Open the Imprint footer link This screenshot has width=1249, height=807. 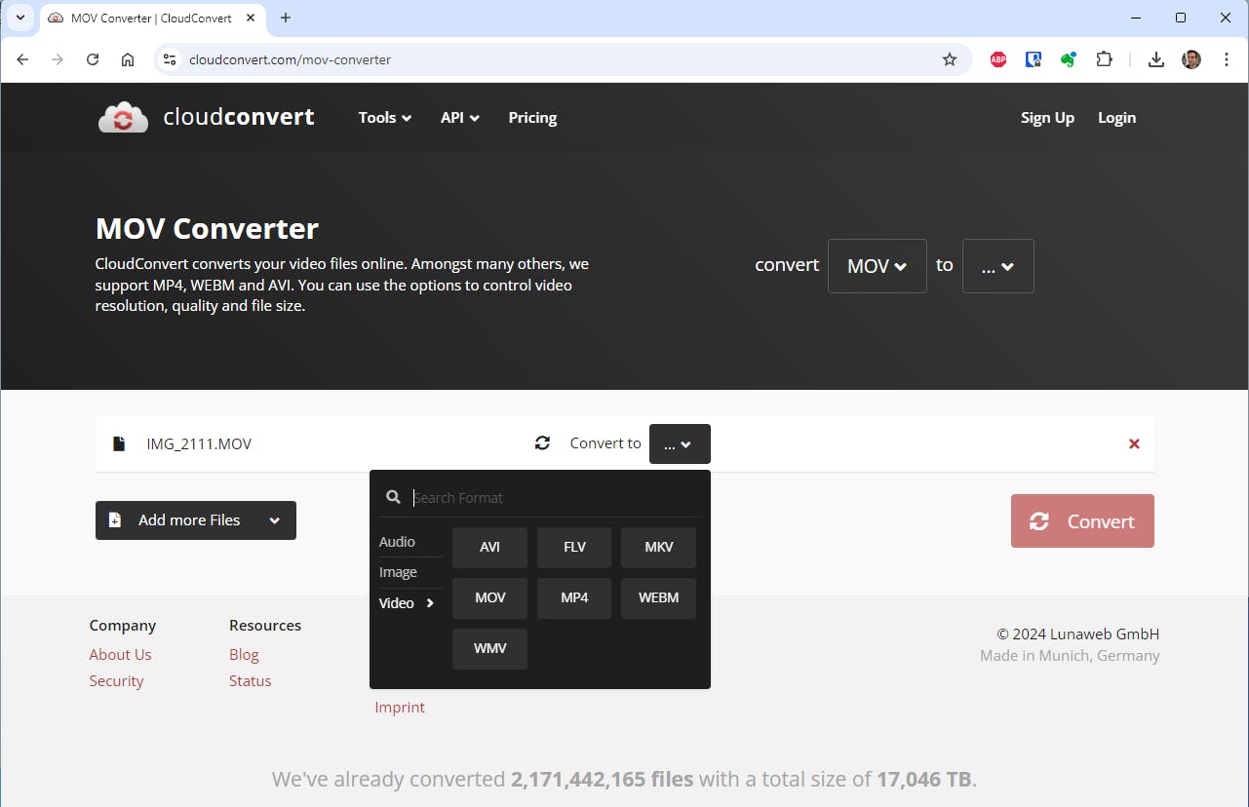coord(400,708)
